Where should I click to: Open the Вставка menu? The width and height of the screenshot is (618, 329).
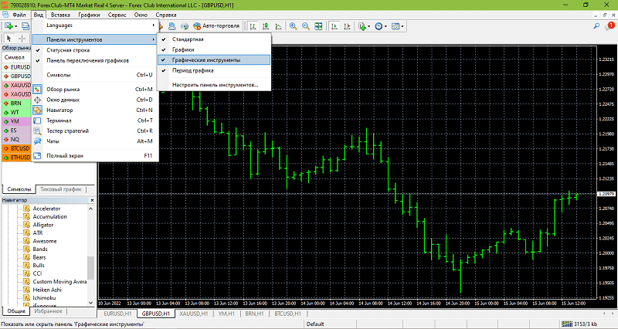pyautogui.click(x=60, y=15)
